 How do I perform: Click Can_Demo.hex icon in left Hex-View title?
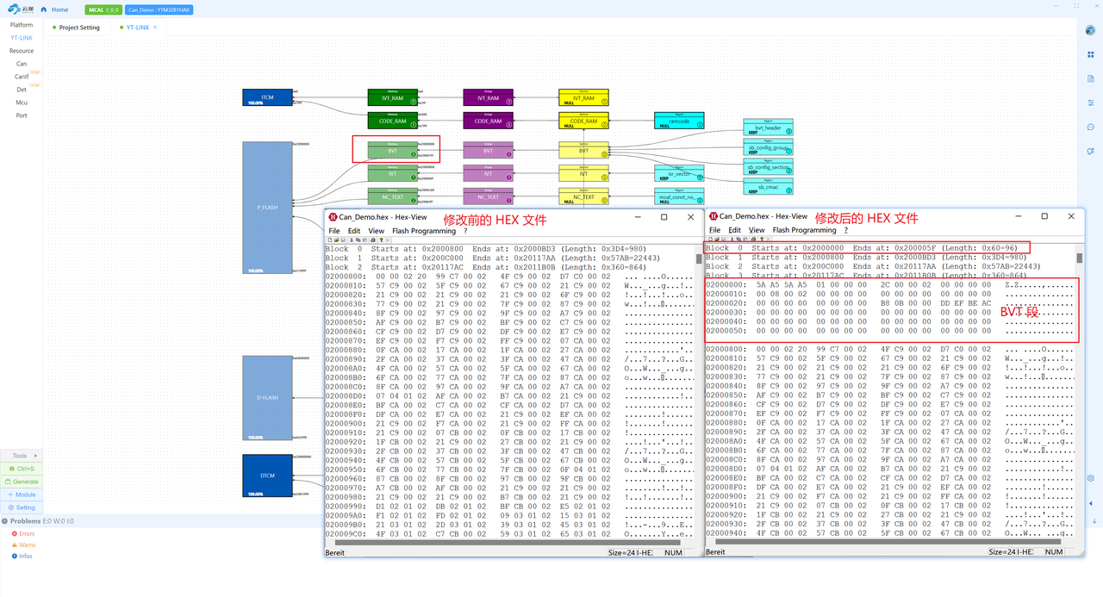(333, 217)
